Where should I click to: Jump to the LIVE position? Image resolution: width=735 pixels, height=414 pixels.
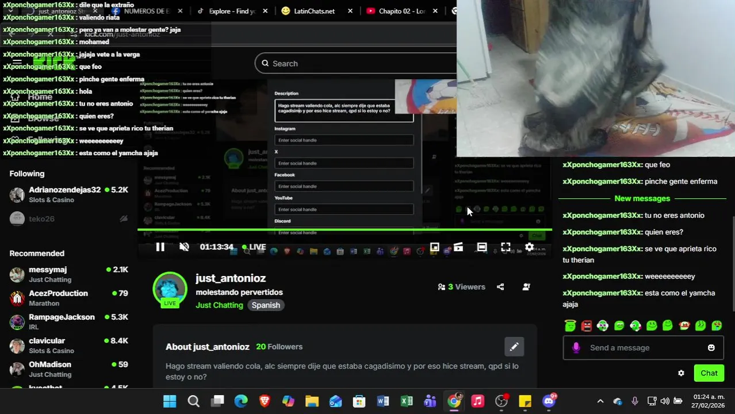pos(254,247)
